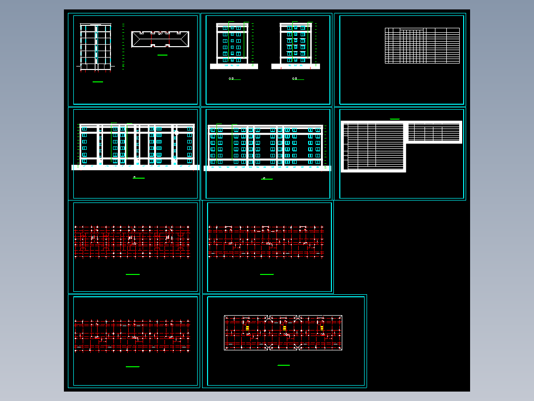Image resolution: width=534 pixels, height=401 pixels.
Task: Select the white-outlined floor plan in bottom-right sheet
Action: pos(283,333)
